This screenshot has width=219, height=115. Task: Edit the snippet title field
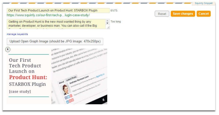tap(58, 10)
